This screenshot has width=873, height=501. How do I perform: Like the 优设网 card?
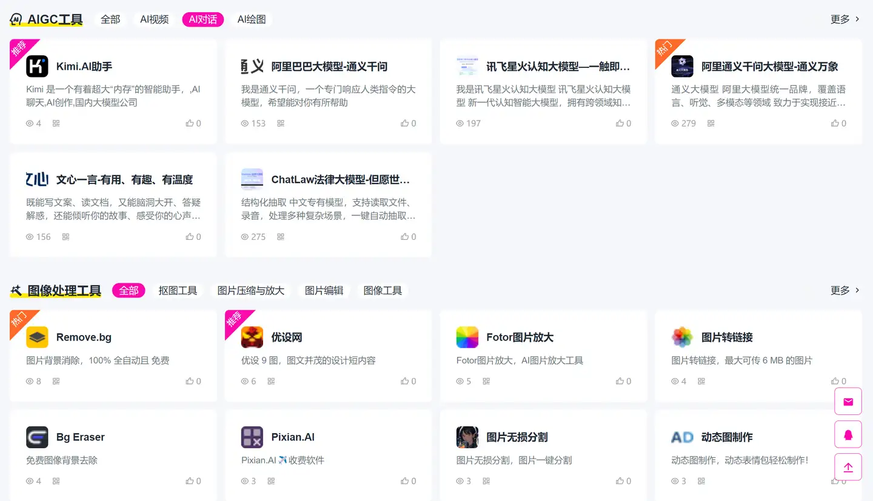[409, 381]
